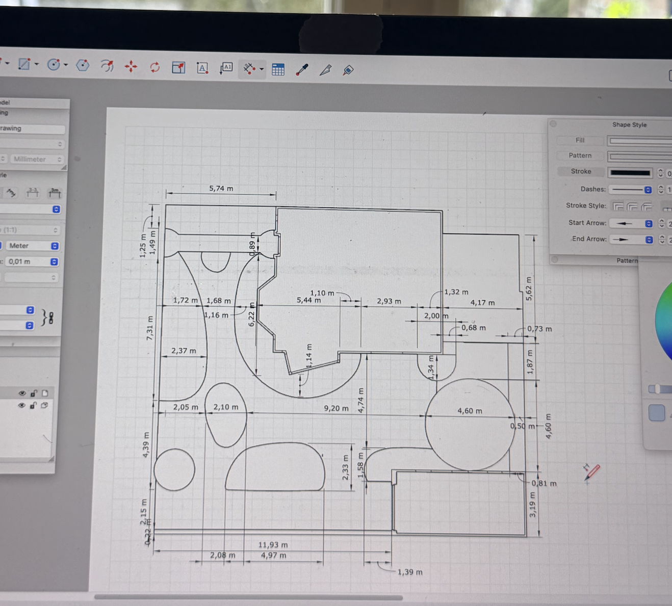Hide the lower layer with its eye icon
This screenshot has width=672, height=606.
point(21,405)
